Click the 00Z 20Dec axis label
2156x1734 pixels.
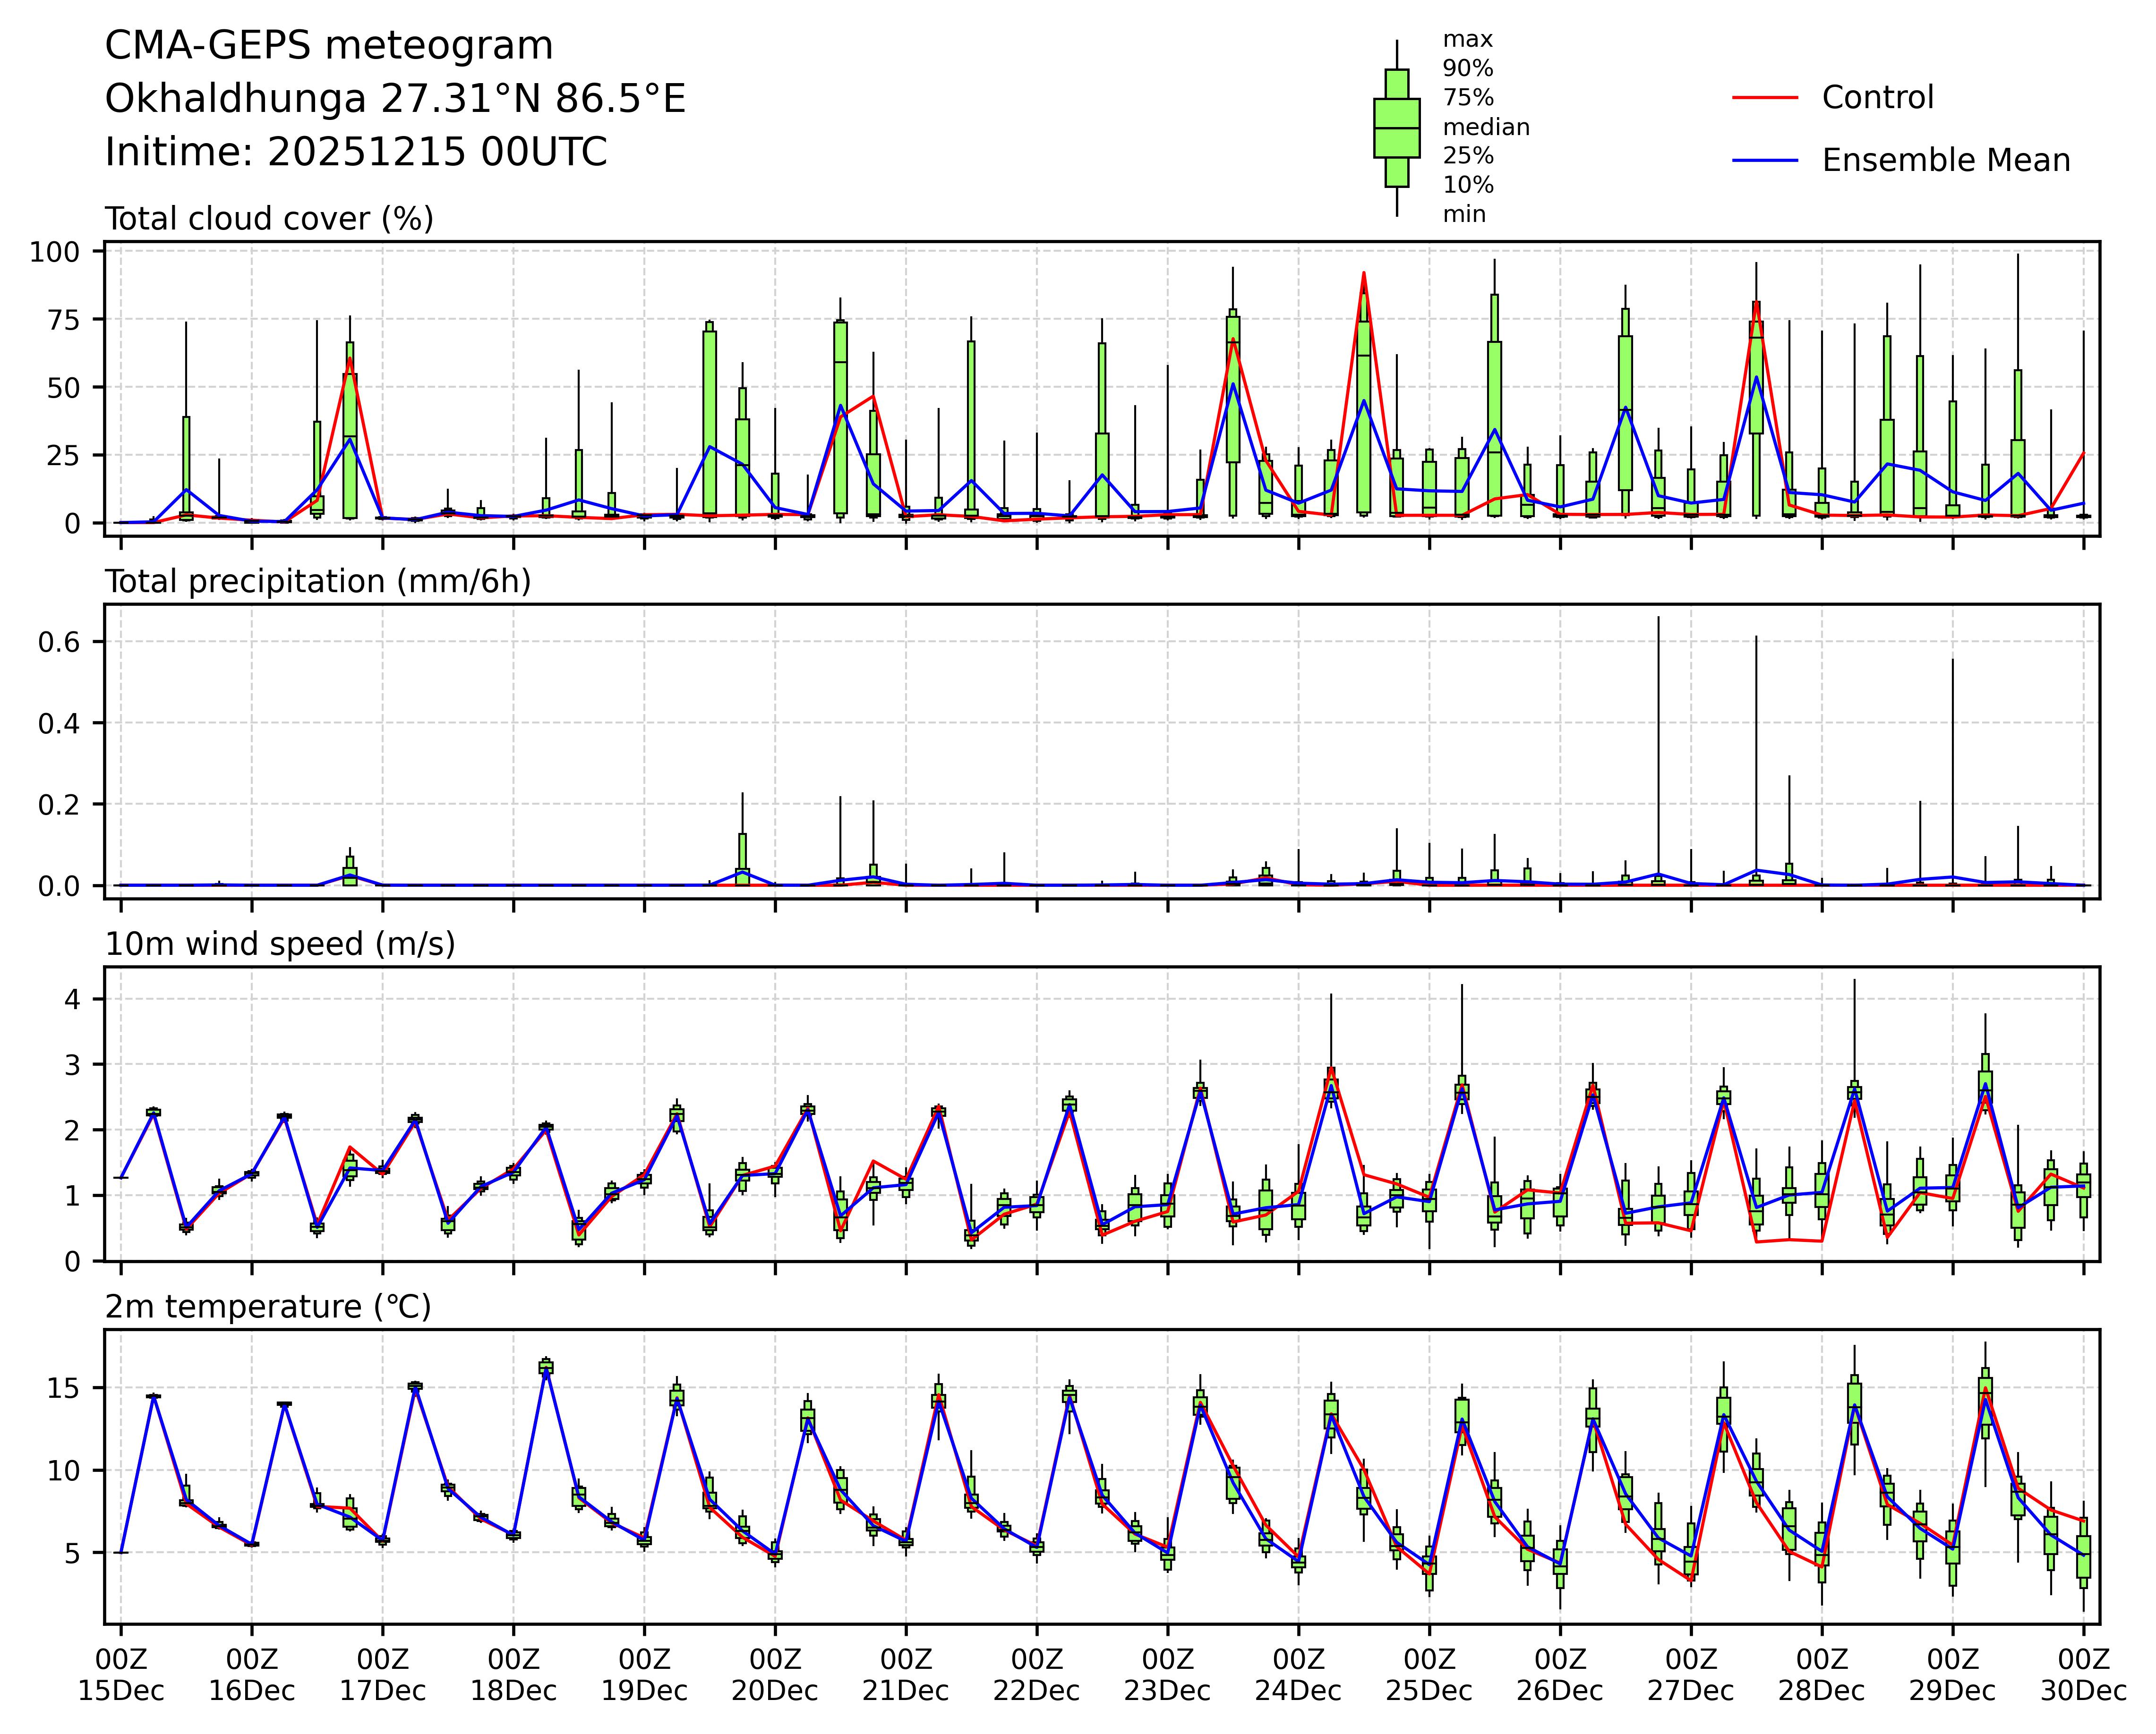pos(775,1676)
